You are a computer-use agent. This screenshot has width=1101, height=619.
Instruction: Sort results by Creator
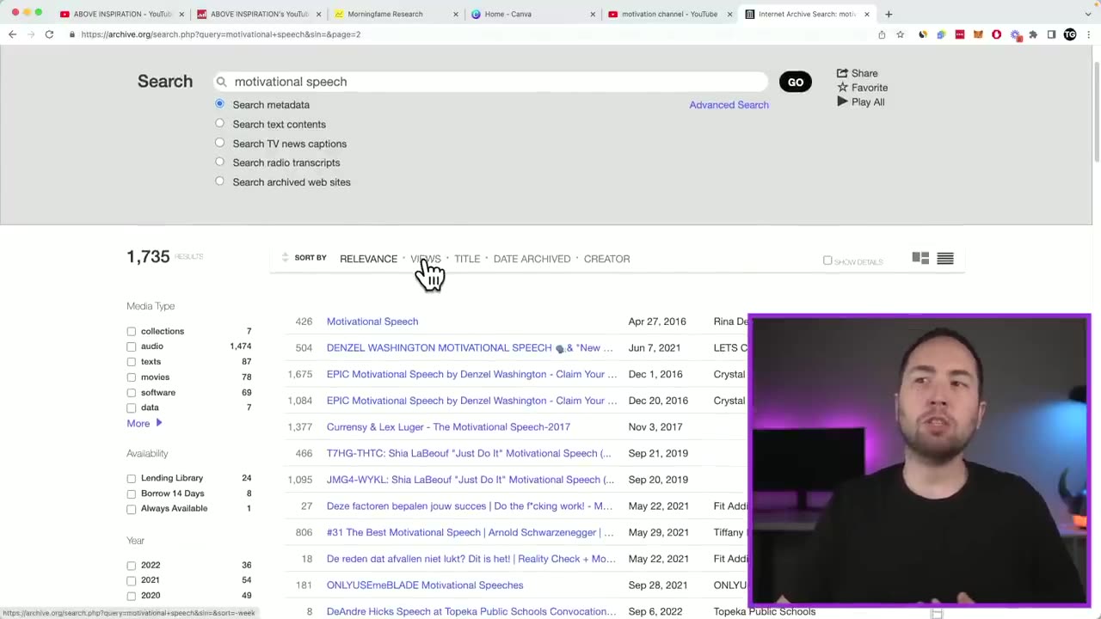606,259
